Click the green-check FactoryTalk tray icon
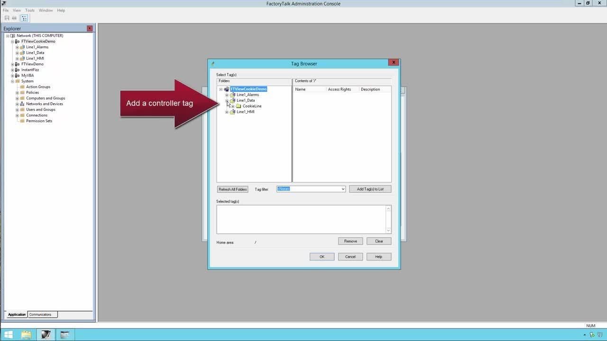This screenshot has width=607, height=341. [593, 335]
